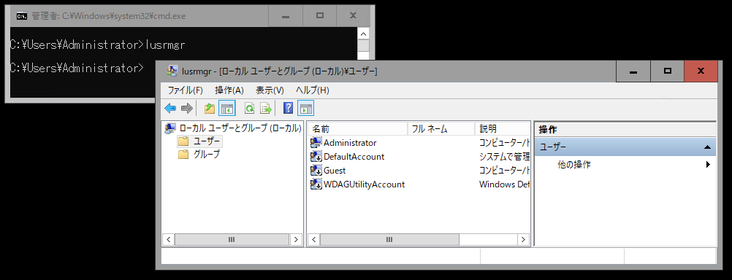Click left scroll arrow of user list
The height and width of the screenshot is (280, 732).
(x=313, y=239)
